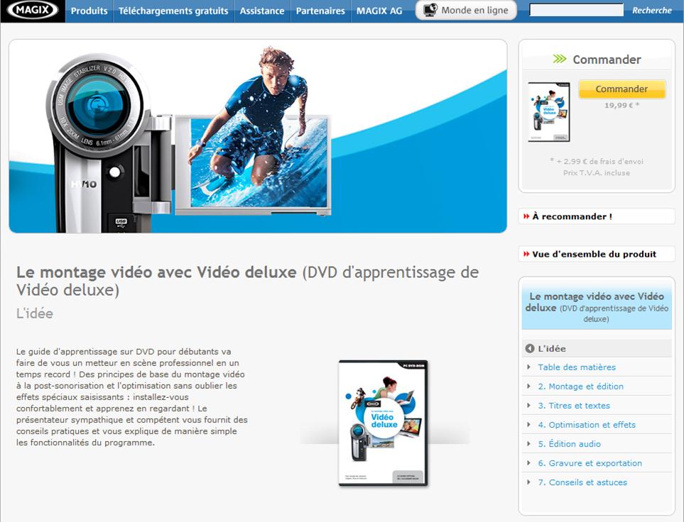Click the + 2,99 € de frais d'envoi note
The width and height of the screenshot is (684, 522).
click(597, 161)
